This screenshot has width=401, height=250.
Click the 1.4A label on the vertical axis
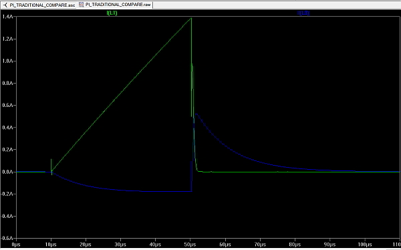[7, 17]
